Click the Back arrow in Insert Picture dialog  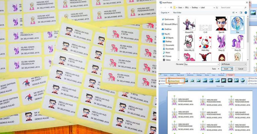(161, 8)
